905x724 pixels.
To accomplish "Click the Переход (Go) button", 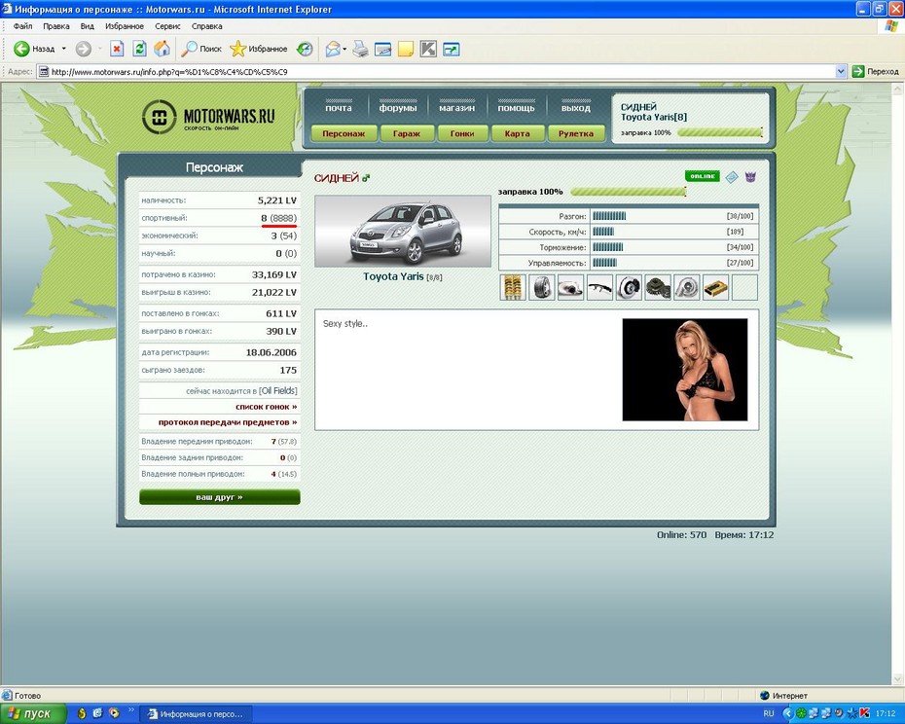I will 876,72.
